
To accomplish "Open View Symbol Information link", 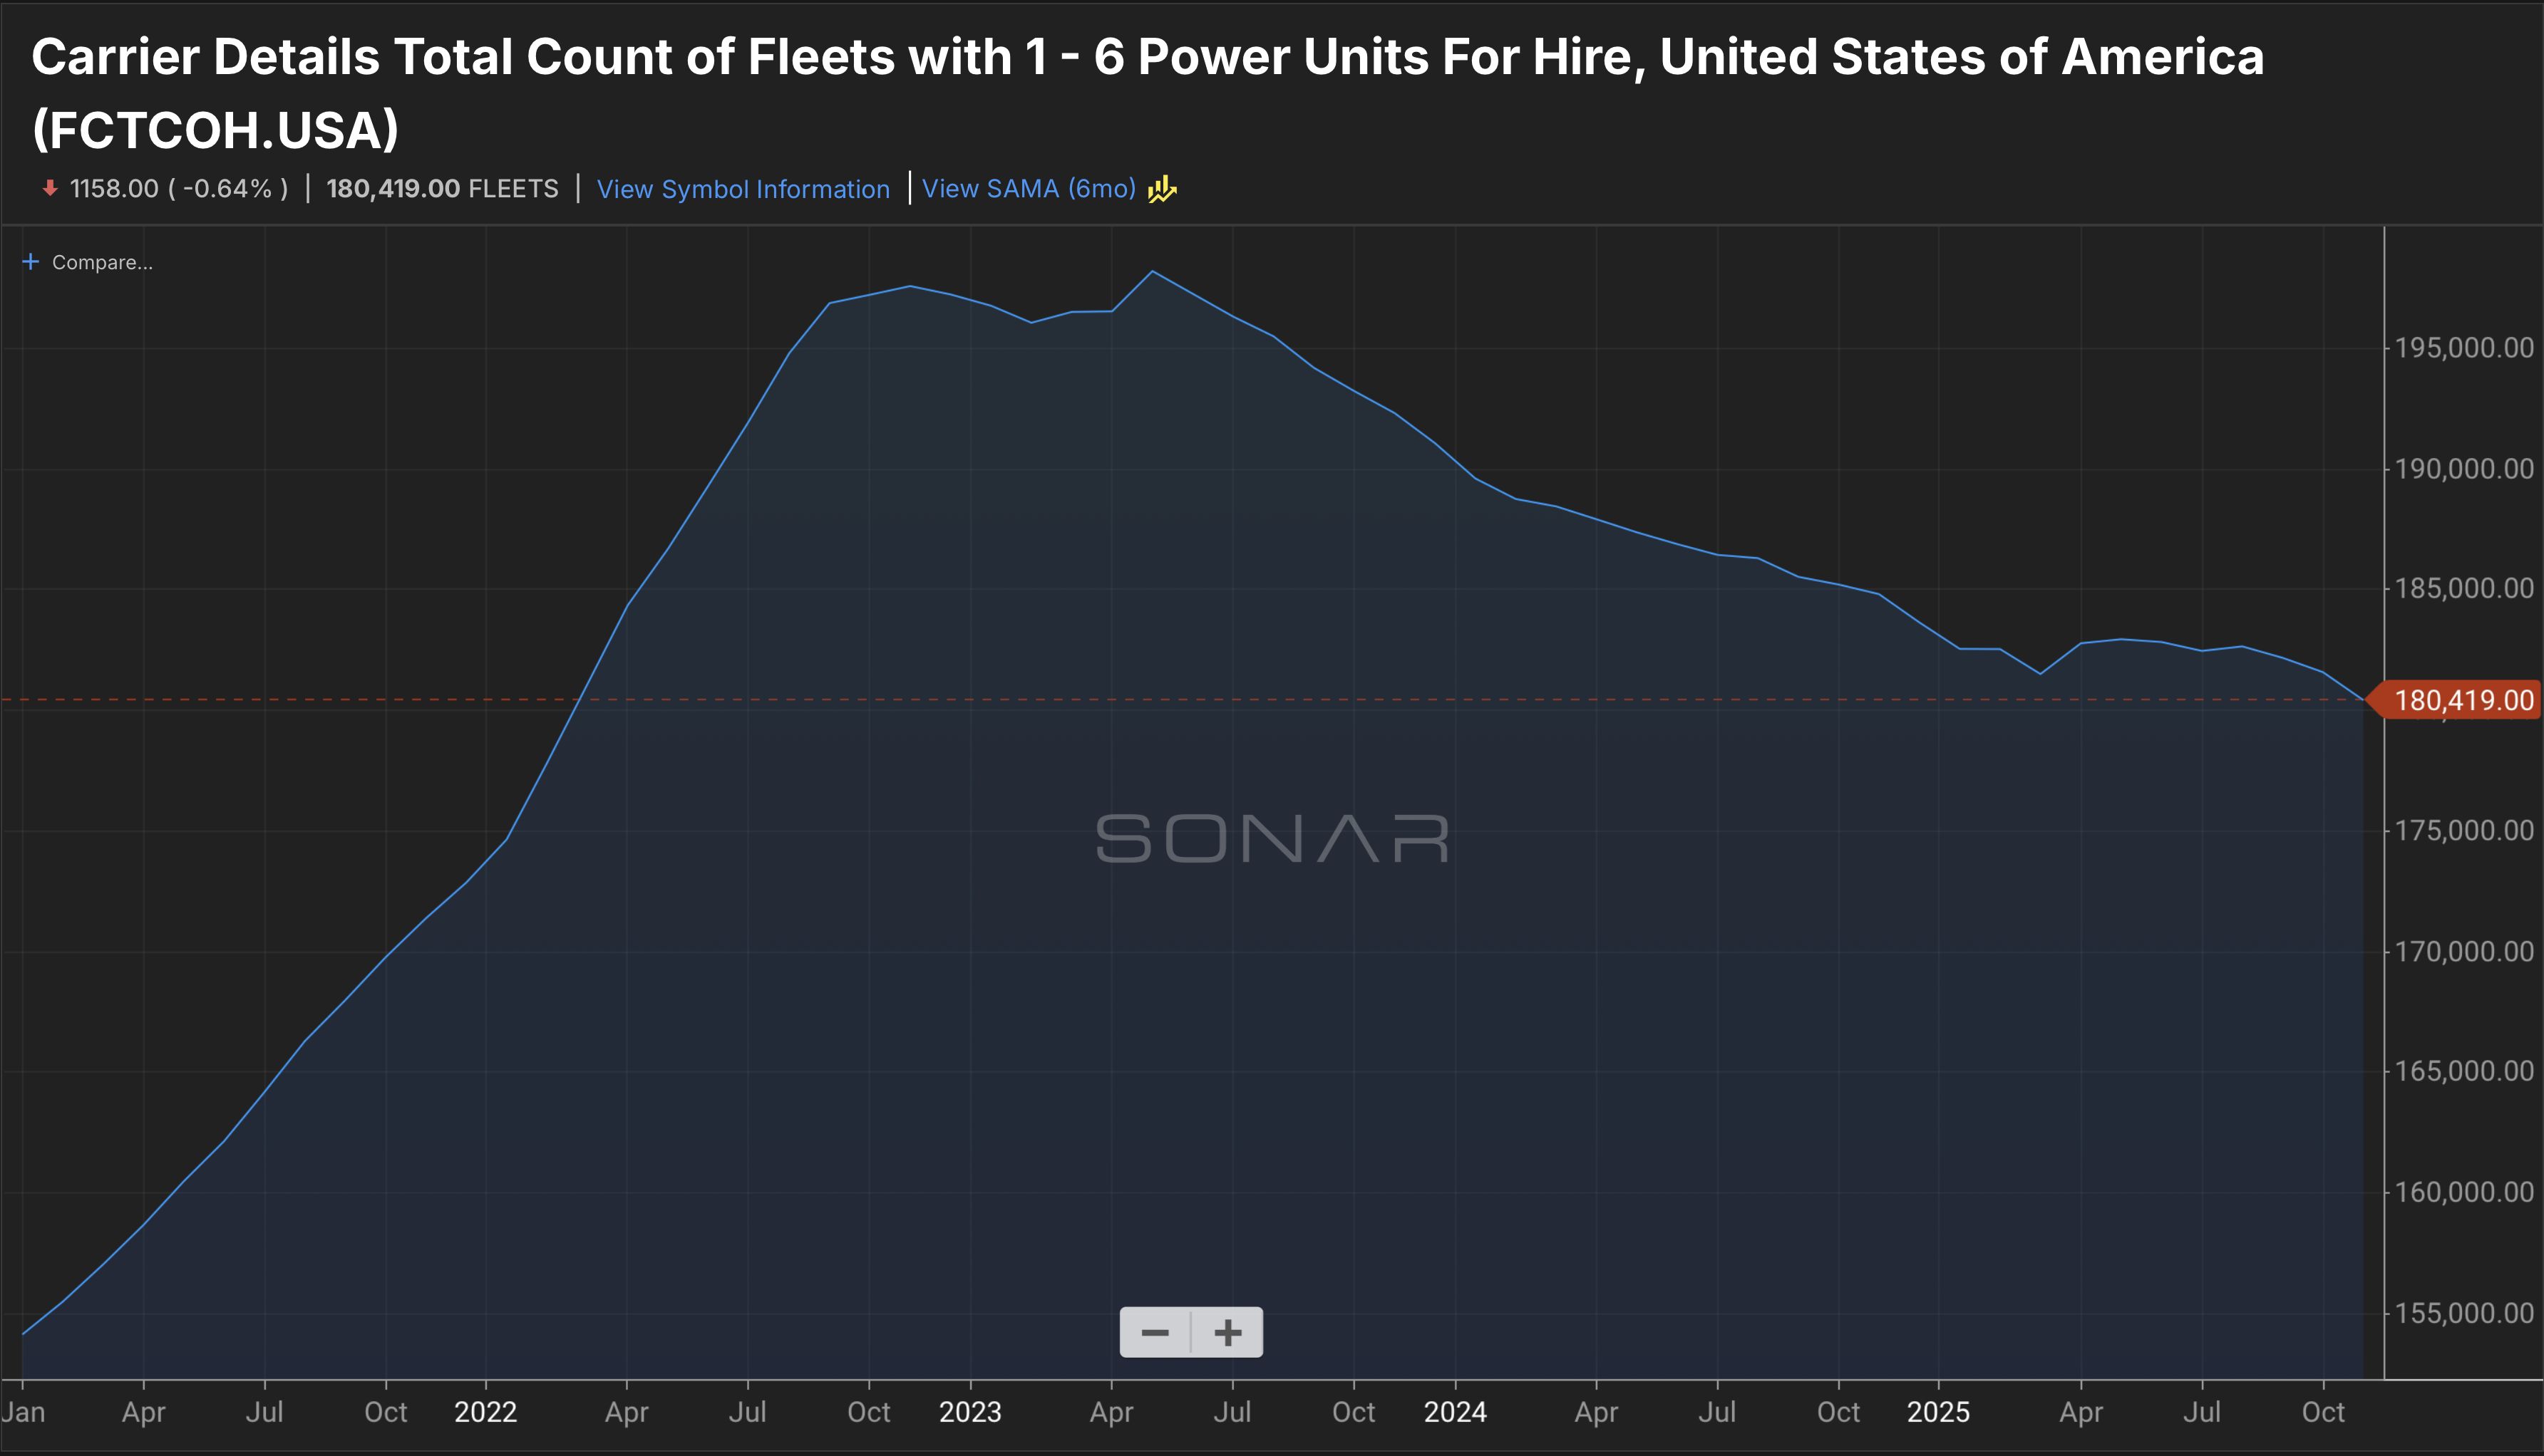I will 742,189.
